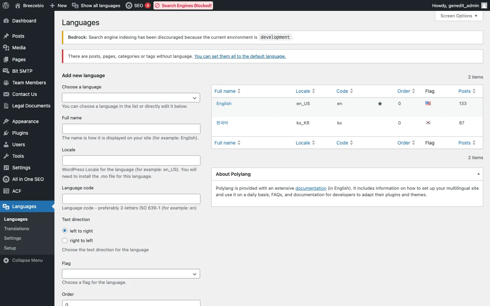Click the user avatar next to genedit_admin

pyautogui.click(x=484, y=5)
